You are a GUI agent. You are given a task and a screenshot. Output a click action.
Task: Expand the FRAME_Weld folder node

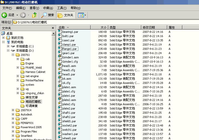tap(18, 67)
